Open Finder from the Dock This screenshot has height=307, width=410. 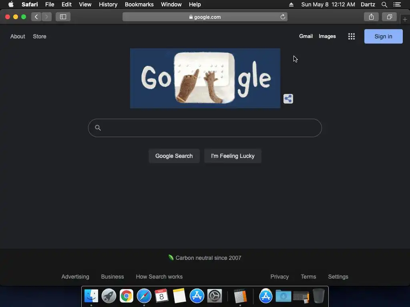click(x=91, y=296)
